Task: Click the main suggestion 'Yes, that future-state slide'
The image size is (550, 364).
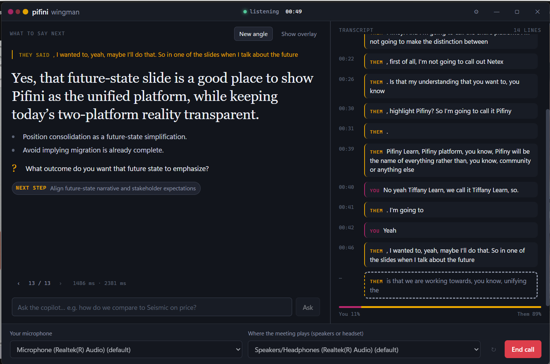Action: coord(162,96)
